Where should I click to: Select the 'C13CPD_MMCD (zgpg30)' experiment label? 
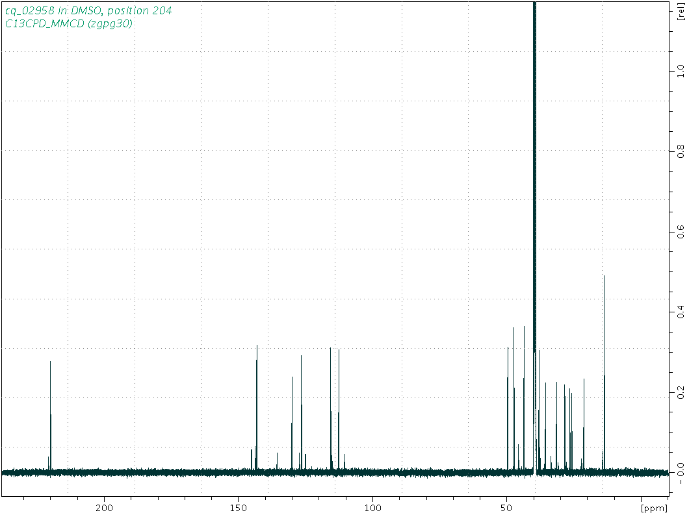coord(68,24)
